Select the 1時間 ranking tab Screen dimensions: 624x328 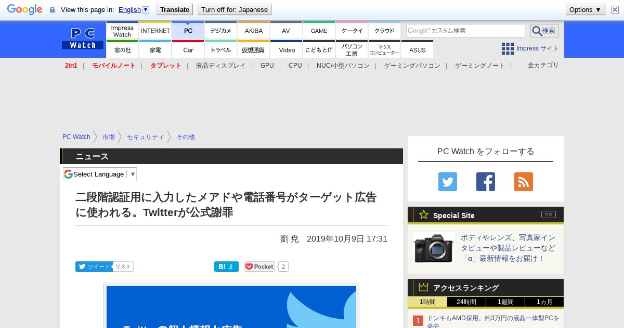tap(427, 302)
